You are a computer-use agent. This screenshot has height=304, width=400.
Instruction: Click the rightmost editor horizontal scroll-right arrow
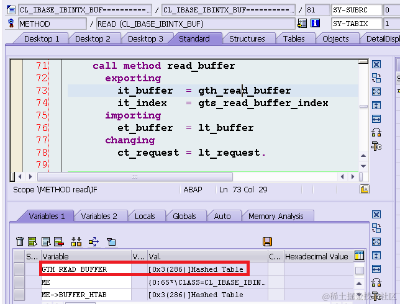[353, 177]
